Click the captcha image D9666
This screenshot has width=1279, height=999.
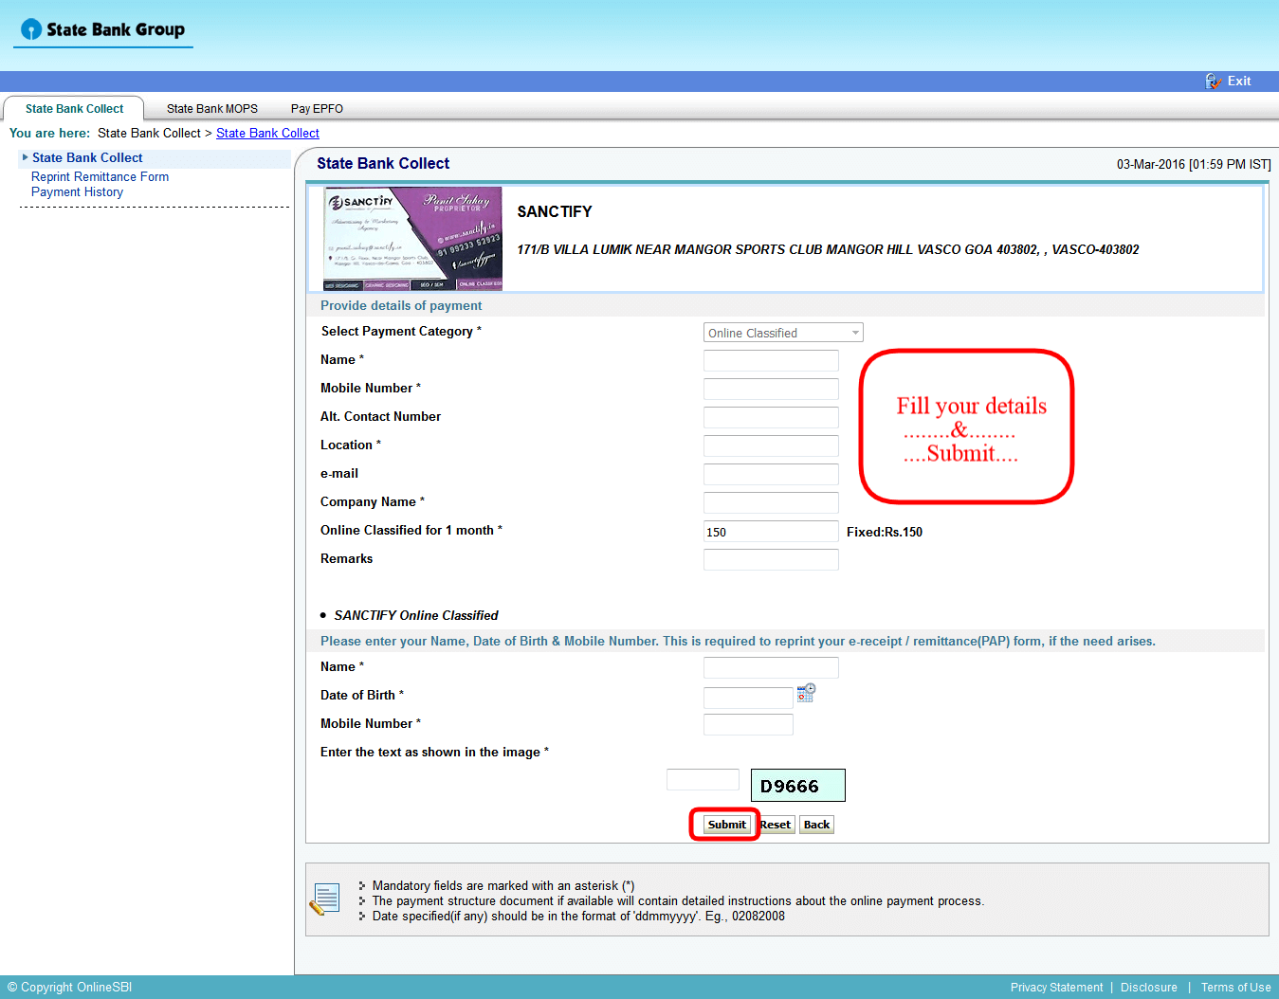797,785
